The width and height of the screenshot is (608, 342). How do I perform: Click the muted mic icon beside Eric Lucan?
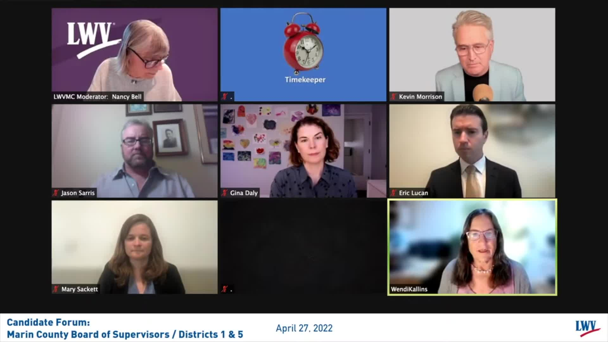(394, 193)
